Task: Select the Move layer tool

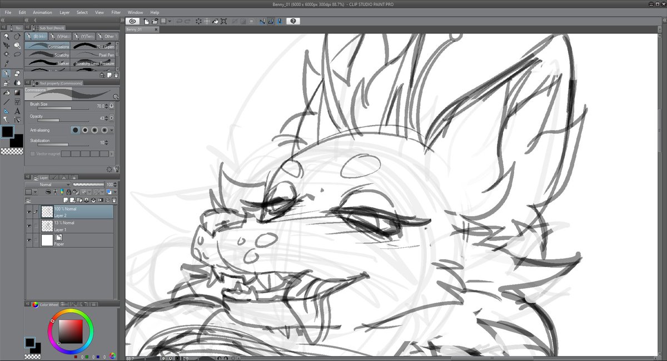Action: [x=7, y=46]
